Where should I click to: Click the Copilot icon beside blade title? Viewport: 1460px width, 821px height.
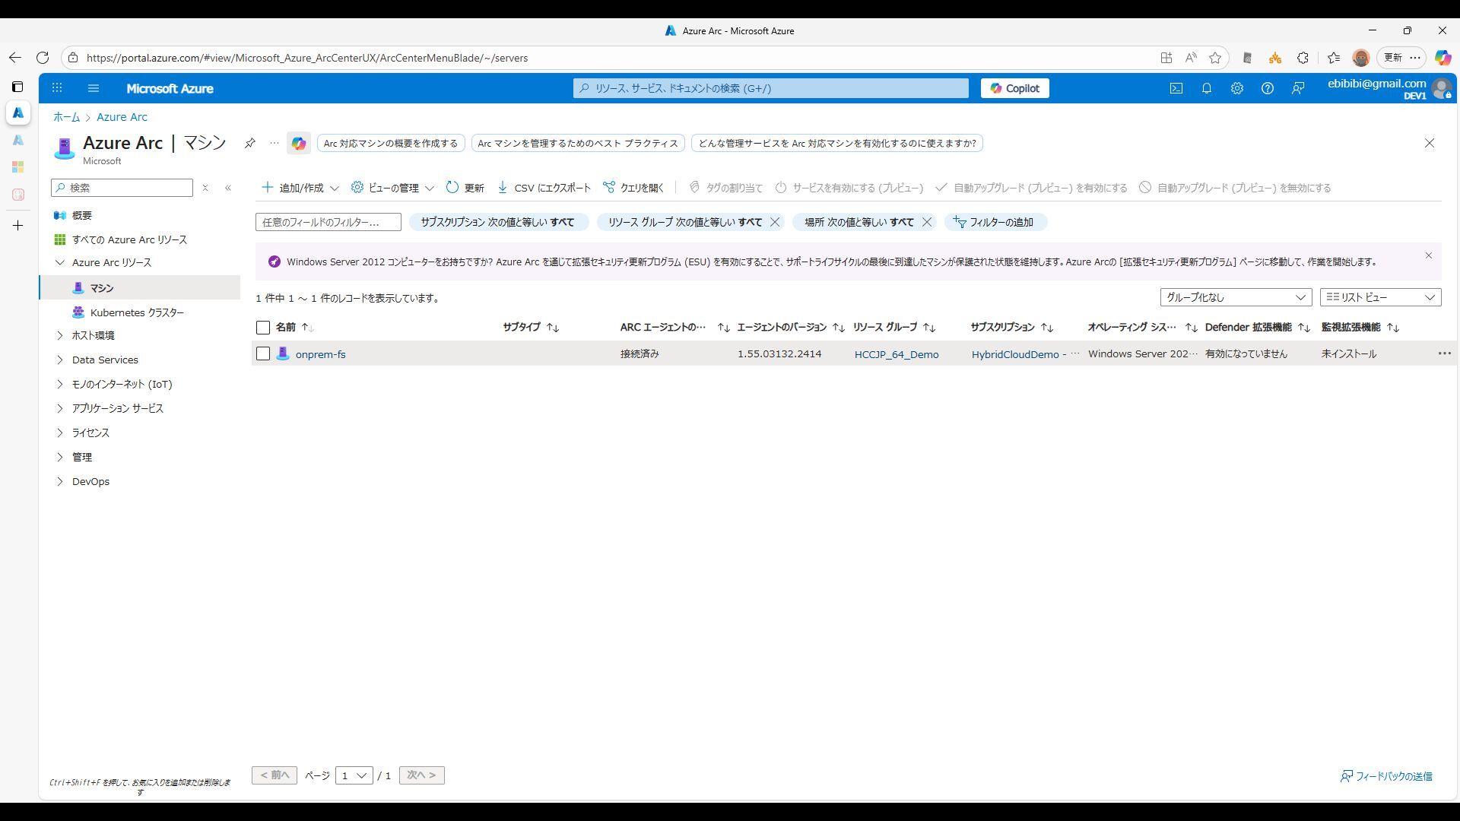point(299,143)
